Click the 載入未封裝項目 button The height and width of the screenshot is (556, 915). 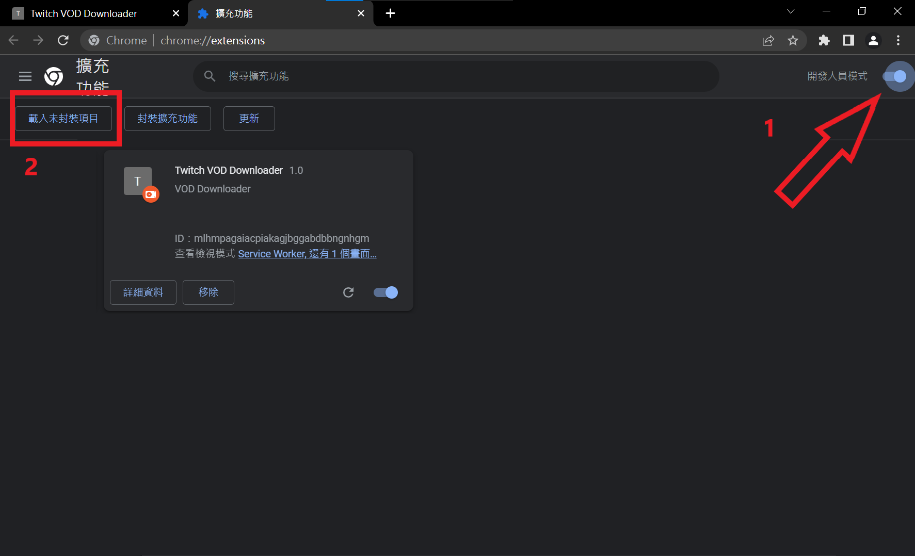[63, 119]
